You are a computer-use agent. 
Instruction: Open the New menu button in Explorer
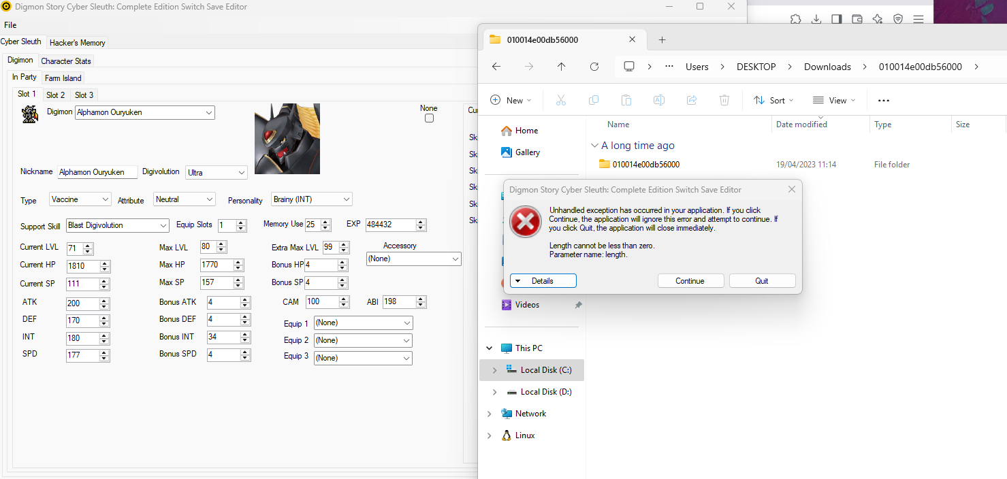pyautogui.click(x=511, y=100)
